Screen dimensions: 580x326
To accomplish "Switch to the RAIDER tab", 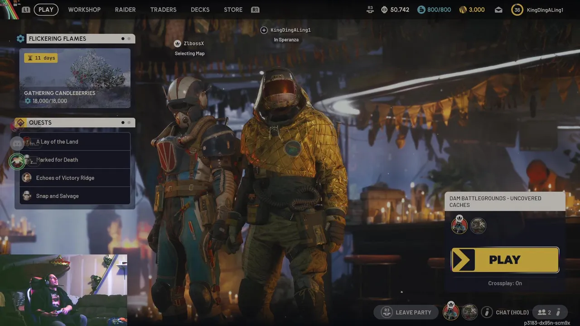I will click(125, 10).
